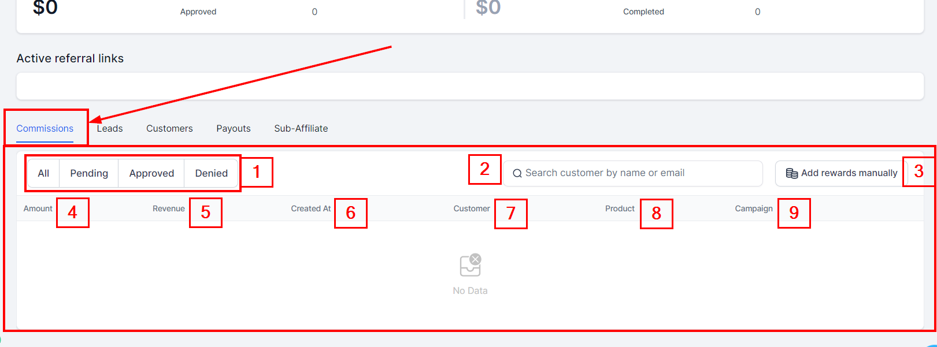937x347 pixels.
Task: Click the Approved stat label
Action: point(198,12)
